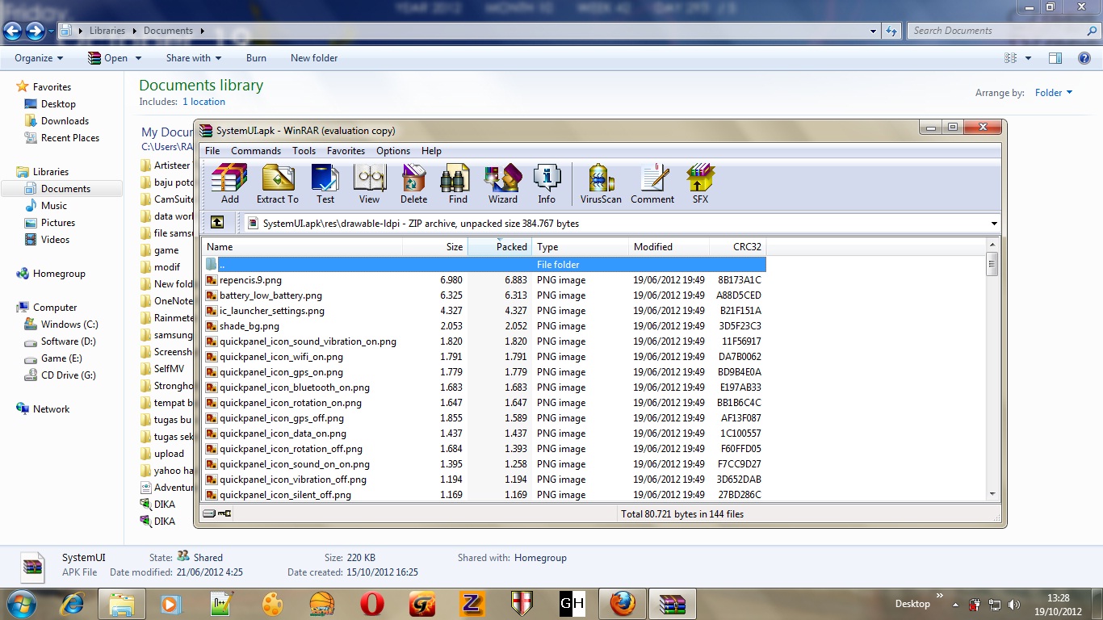Viewport: 1103px width, 620px height.
Task: Run the Test archive tool
Action: [x=325, y=184]
